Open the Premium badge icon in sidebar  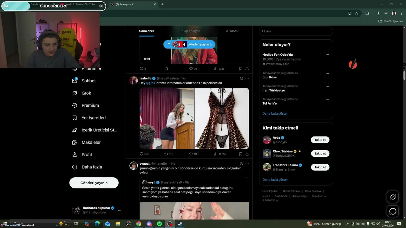(x=75, y=105)
